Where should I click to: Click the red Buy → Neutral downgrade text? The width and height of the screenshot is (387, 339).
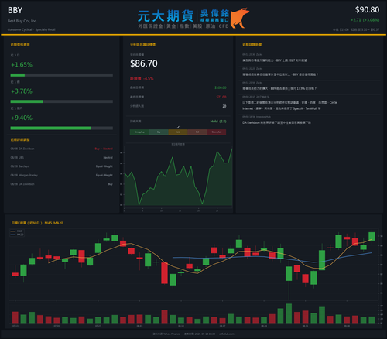(104, 149)
